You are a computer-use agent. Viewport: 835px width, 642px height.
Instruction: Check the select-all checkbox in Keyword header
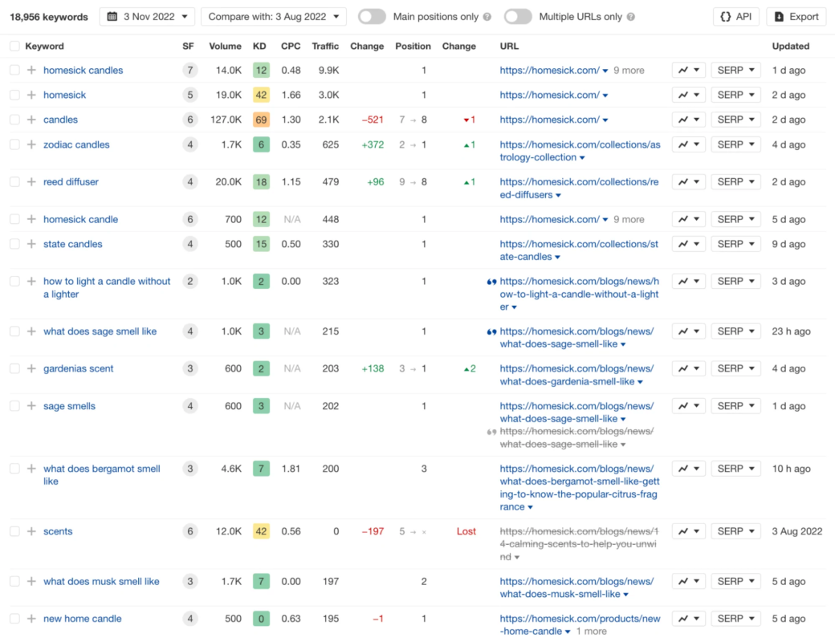point(15,47)
